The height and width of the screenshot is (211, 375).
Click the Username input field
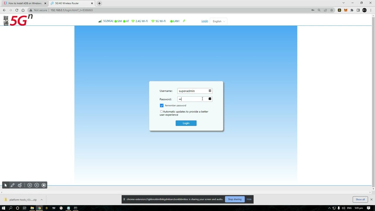(x=195, y=91)
